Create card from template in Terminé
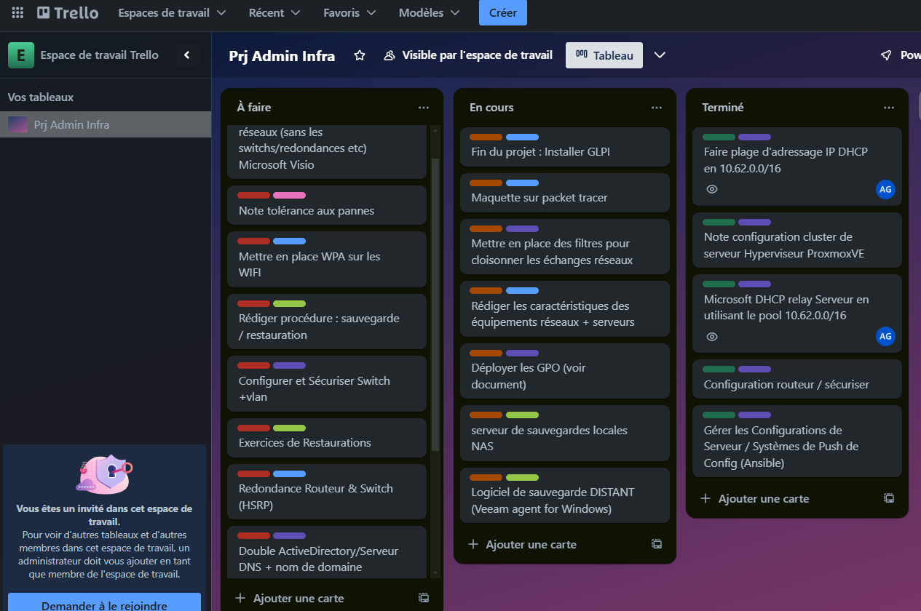Screen dimensions: 921x611 (x=888, y=498)
